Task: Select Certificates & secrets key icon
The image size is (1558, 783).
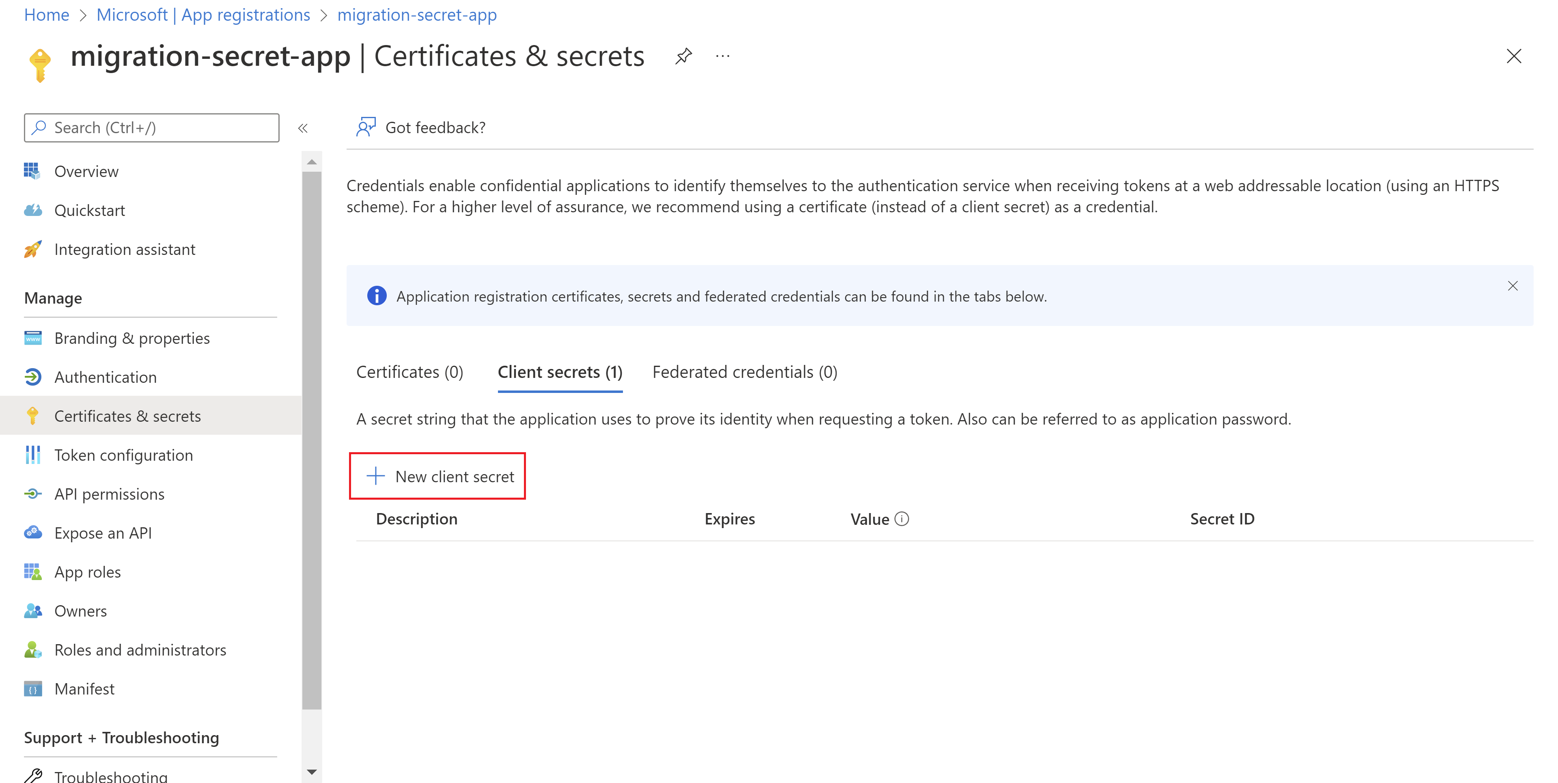Action: [32, 416]
